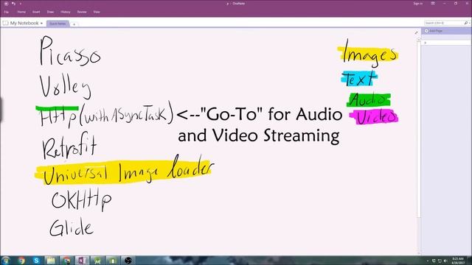
Task: Click the typed text "and Video Streaming"
Action: tap(259, 135)
